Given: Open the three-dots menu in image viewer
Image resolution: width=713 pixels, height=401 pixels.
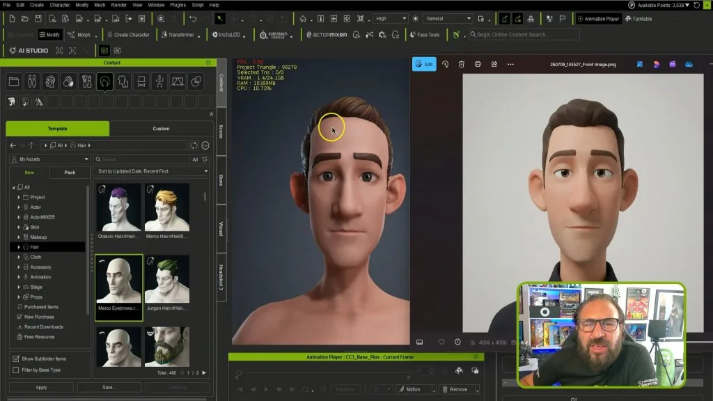Looking at the screenshot, I should [x=510, y=64].
